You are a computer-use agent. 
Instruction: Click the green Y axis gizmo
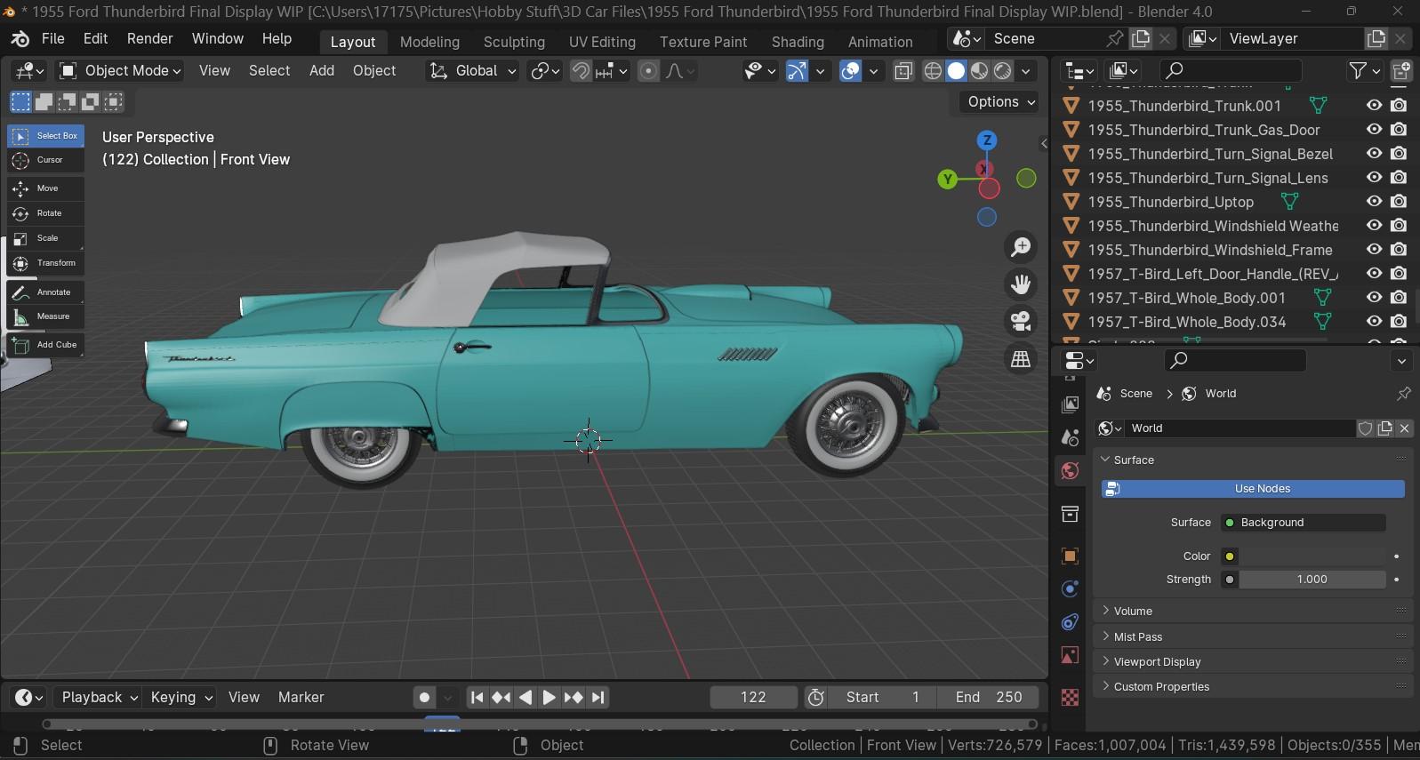click(x=948, y=180)
